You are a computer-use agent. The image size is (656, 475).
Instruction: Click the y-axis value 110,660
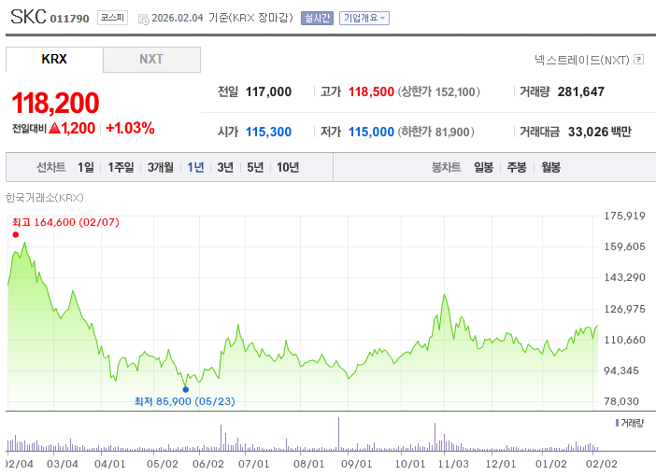(x=624, y=340)
